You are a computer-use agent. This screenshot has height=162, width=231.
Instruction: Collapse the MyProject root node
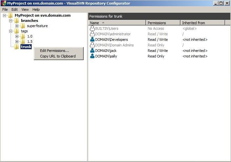tap(4, 15)
